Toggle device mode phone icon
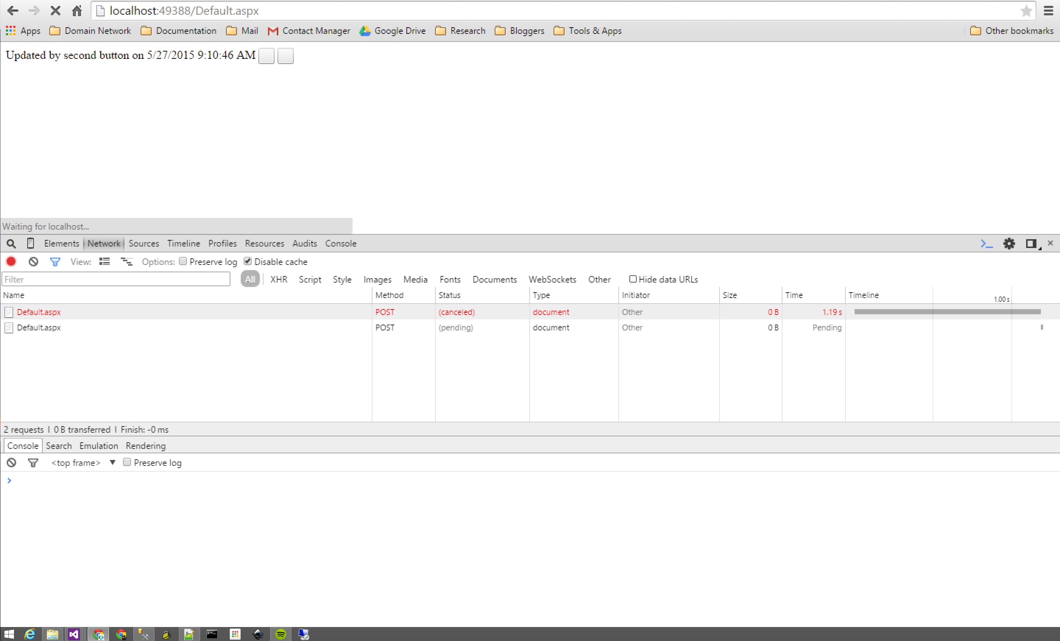 [x=31, y=244]
